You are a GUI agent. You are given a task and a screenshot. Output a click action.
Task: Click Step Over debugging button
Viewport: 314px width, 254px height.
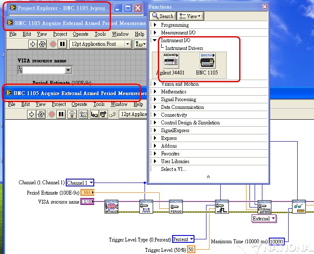click(x=103, y=114)
